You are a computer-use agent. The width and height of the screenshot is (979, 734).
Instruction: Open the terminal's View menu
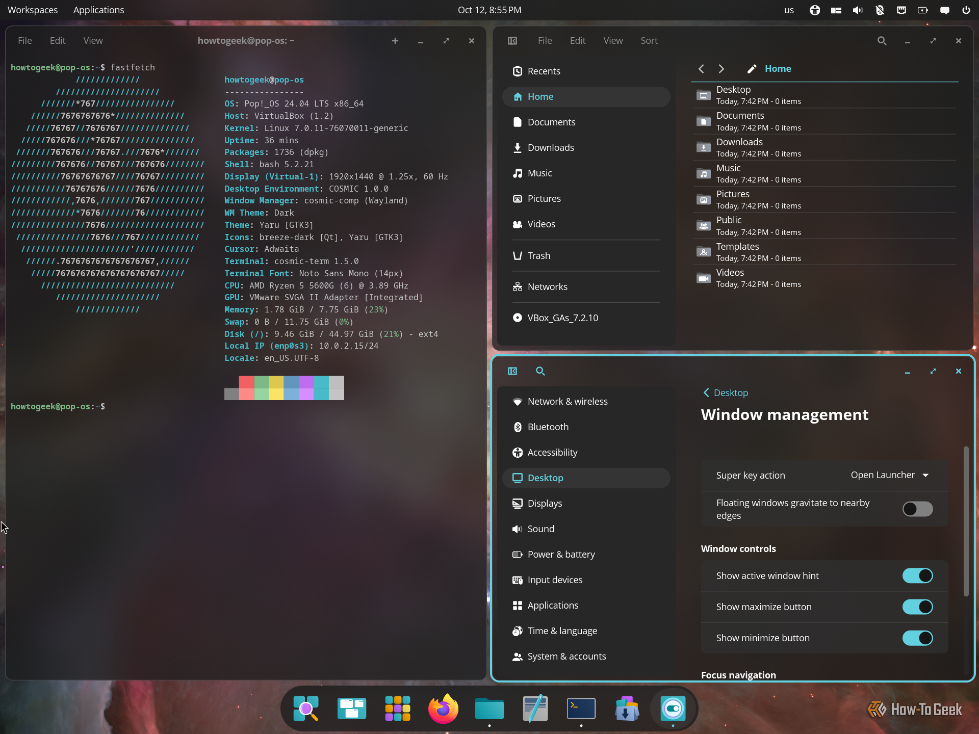tap(93, 41)
